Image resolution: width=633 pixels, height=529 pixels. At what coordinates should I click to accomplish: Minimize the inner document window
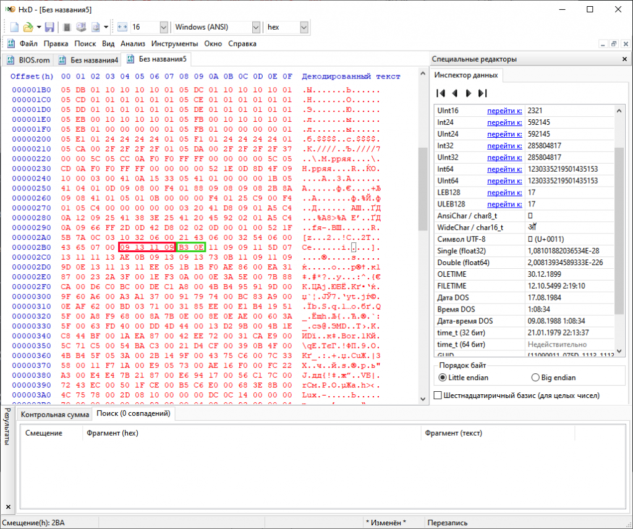[x=603, y=44]
